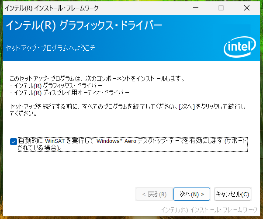Click the title bar text 'インテル(R) インストール・フレームワーク'
Screen dimensions: 263x219
(x=52, y=8)
